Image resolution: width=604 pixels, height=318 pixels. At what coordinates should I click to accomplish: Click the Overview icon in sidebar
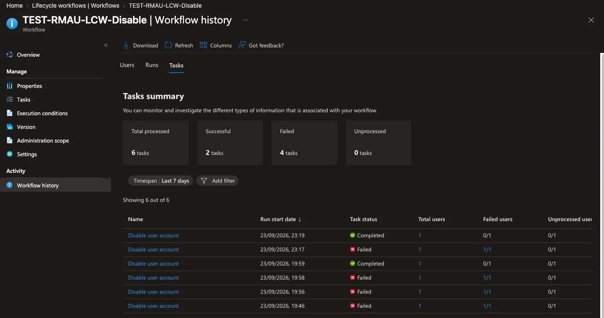[x=10, y=55]
